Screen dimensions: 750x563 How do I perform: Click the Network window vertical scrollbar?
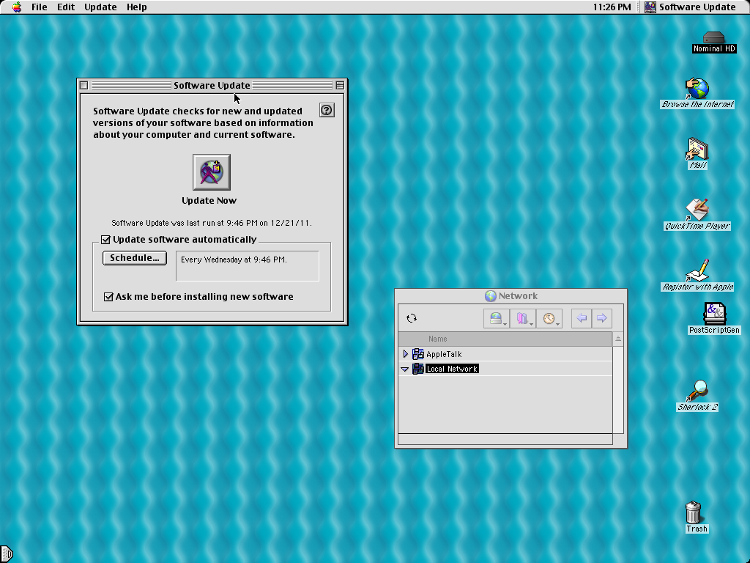[x=618, y=390]
